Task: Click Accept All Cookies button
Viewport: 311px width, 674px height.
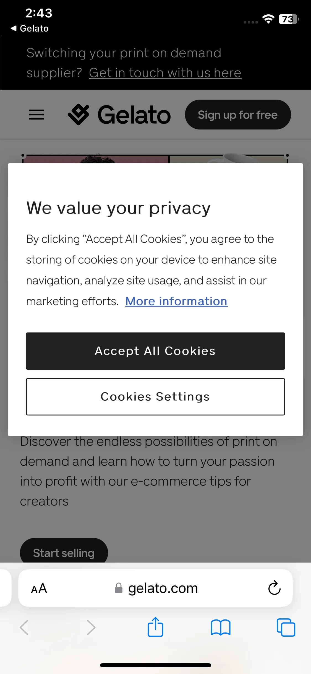Action: [x=155, y=351]
